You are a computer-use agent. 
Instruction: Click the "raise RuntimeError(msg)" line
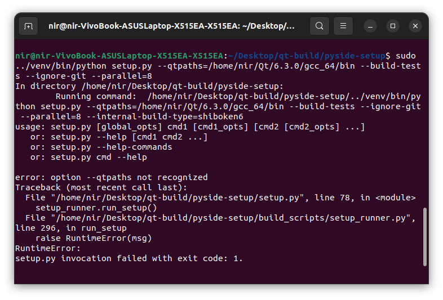[94, 238]
